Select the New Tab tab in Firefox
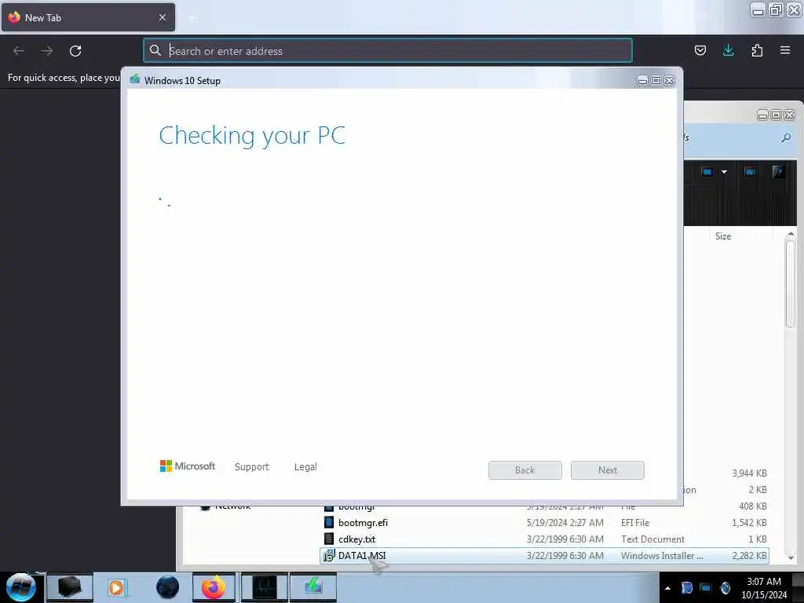The image size is (804, 603). (88, 17)
